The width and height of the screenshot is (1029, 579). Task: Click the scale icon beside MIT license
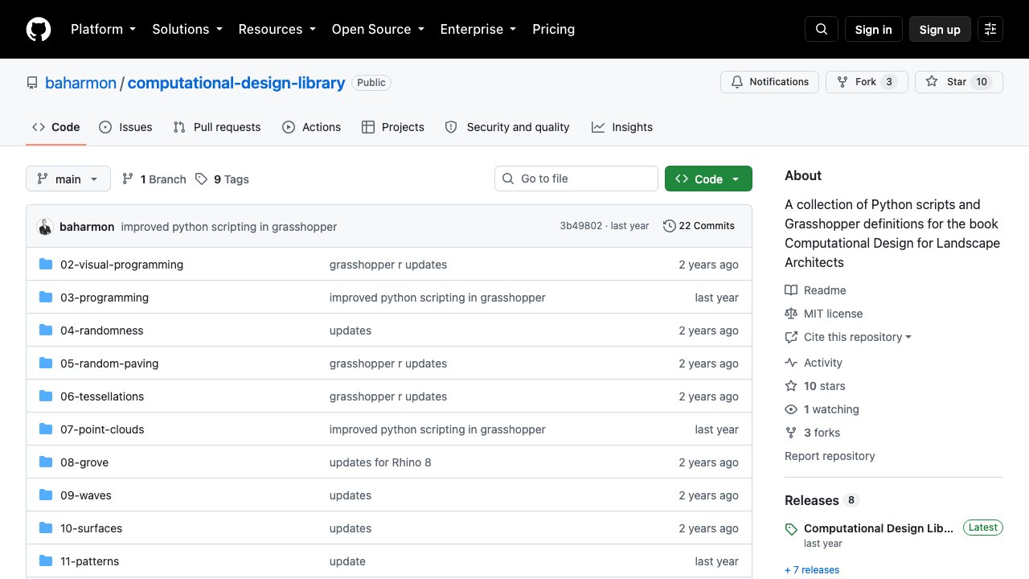(791, 314)
